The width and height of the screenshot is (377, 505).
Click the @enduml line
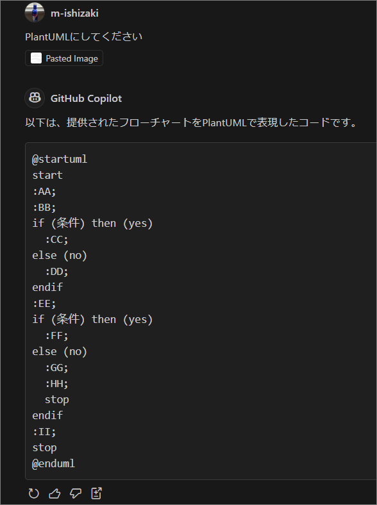[x=53, y=464]
